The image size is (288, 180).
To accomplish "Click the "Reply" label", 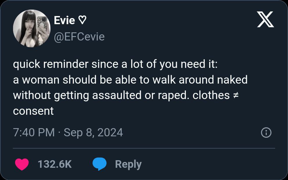I will [128, 164].
